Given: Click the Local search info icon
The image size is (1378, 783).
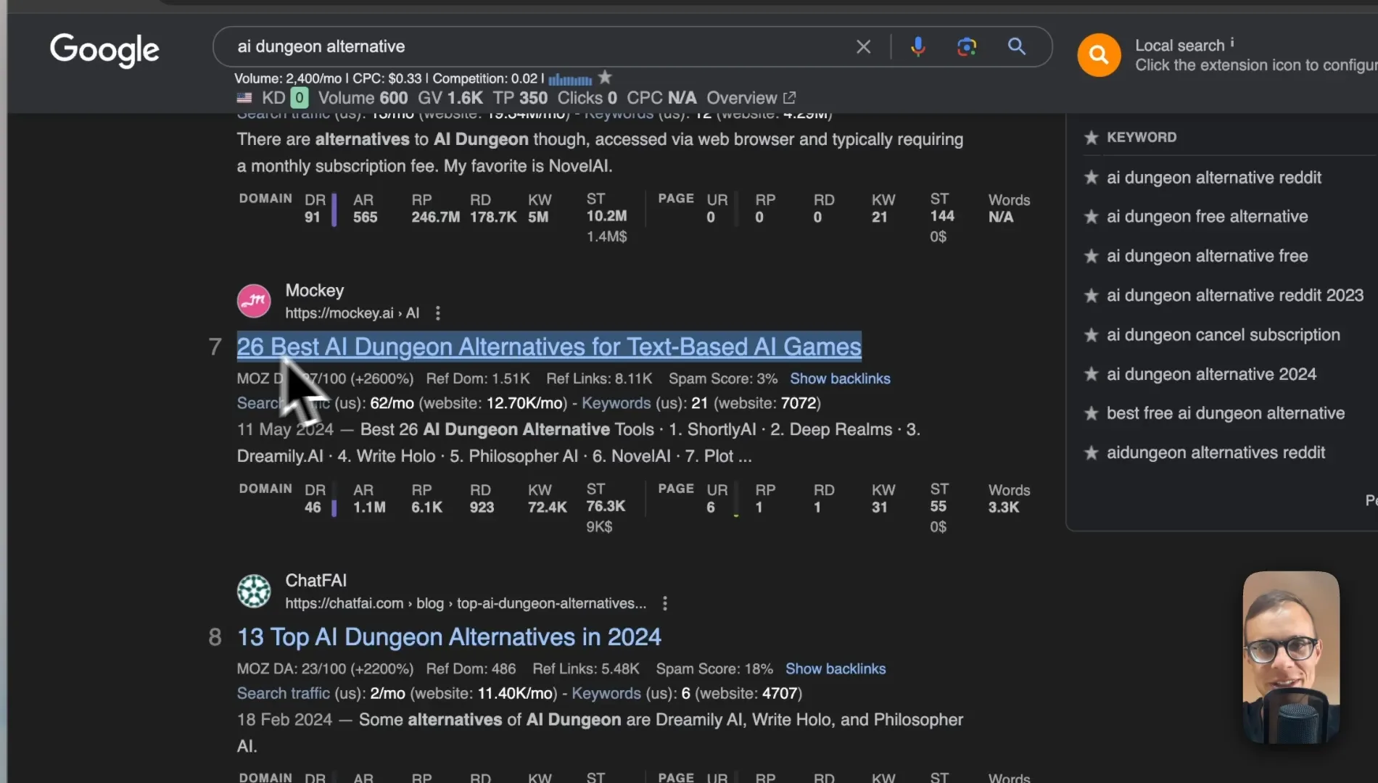Looking at the screenshot, I should (1231, 43).
